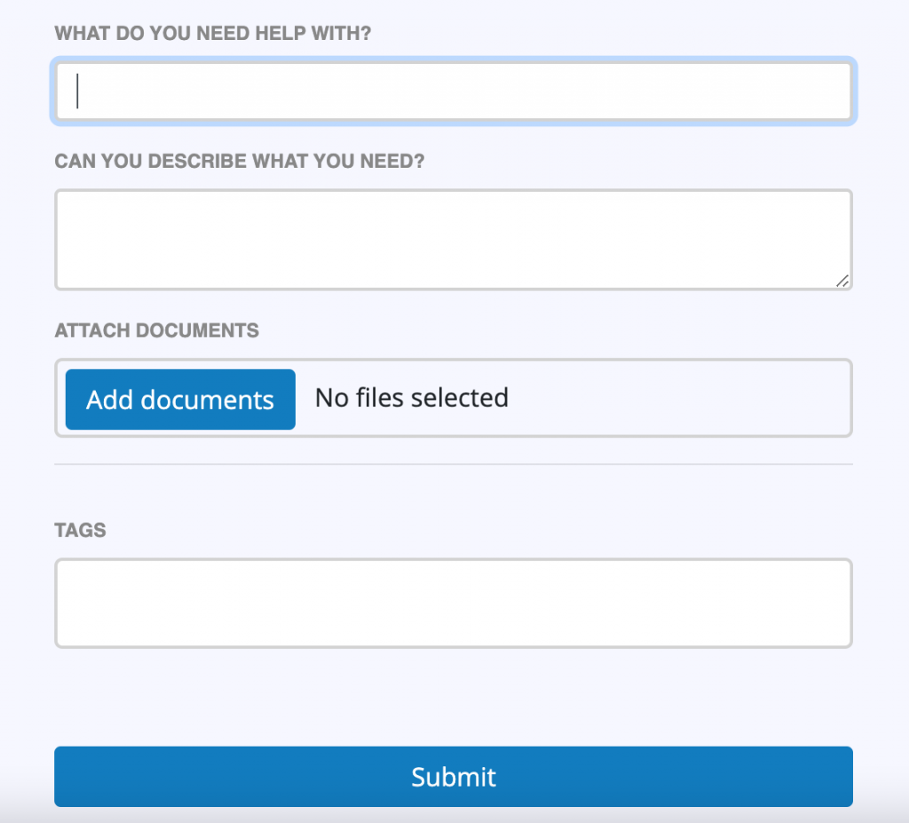Image resolution: width=909 pixels, height=823 pixels.
Task: Click the 'TAGS' section label
Action: [80, 530]
